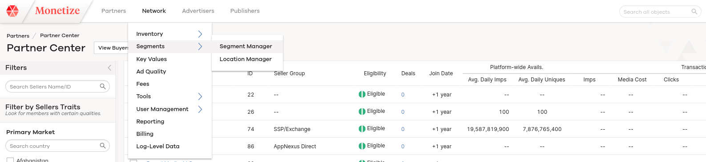
Task: Sort by the ID column header
Action: pos(250,73)
